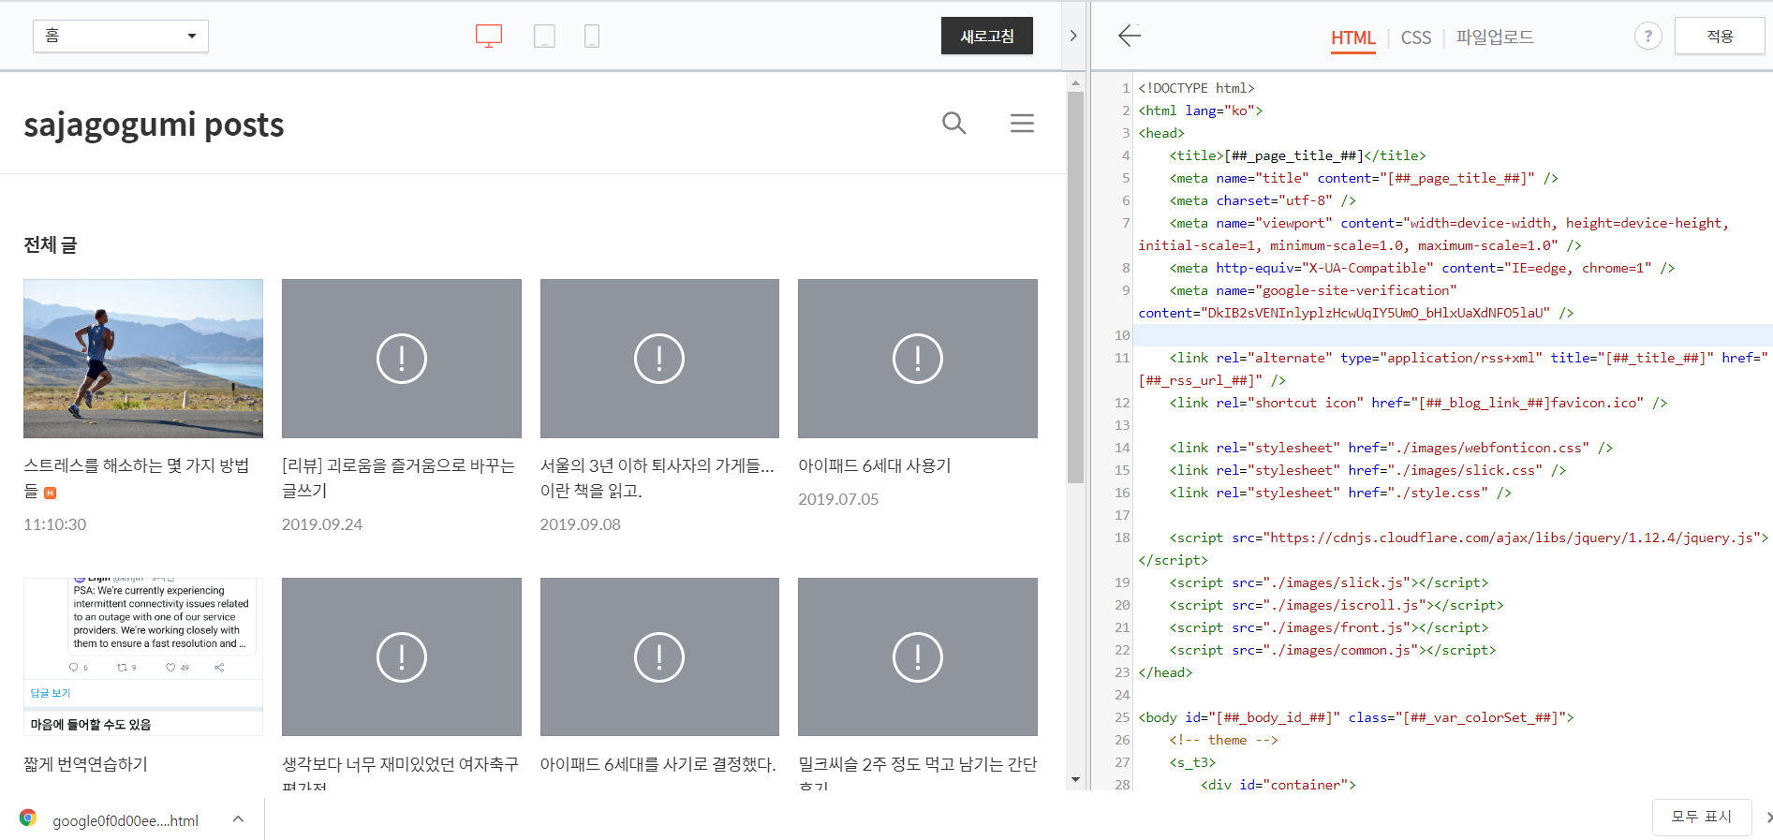Click the shortcut icon favicon.ico link line

coord(1418,403)
